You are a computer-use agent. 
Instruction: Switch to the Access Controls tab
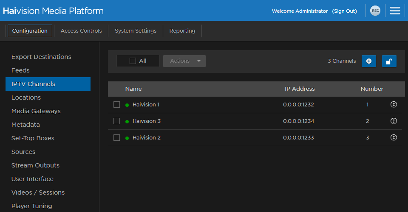click(x=81, y=31)
